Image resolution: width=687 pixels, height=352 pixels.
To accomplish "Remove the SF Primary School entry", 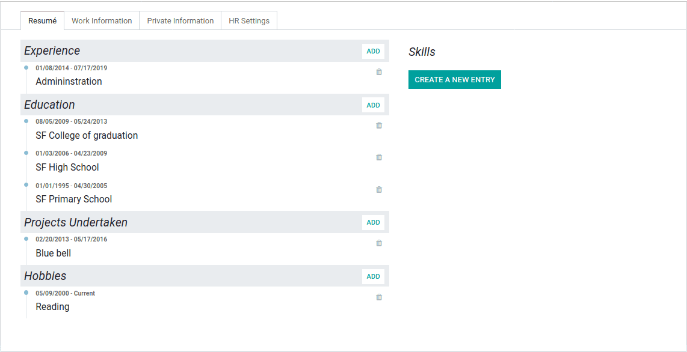I will coord(379,189).
